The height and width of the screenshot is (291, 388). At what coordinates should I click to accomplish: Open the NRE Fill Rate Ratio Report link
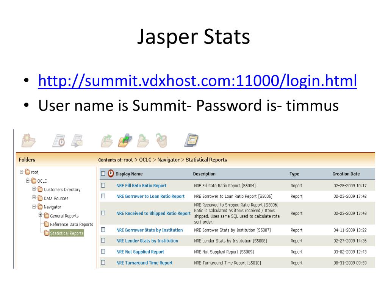[141, 186]
